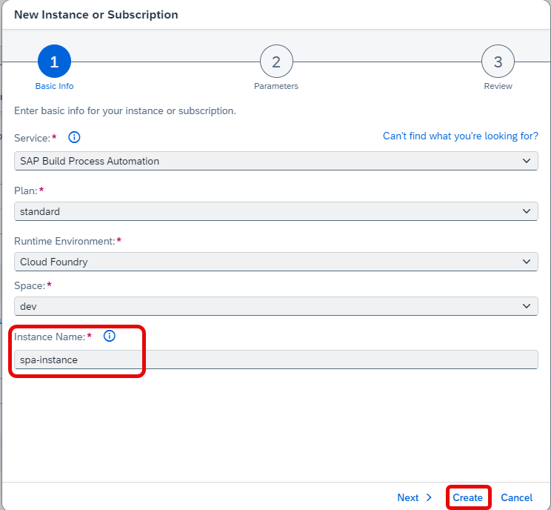The image size is (551, 510).
Task: Open the 'Can't find what you're looking for?' link
Action: pos(461,136)
